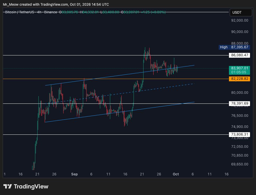The image size is (256, 195).
Task: Click the closing price C83,907.01 value
Action: [x=130, y=12]
